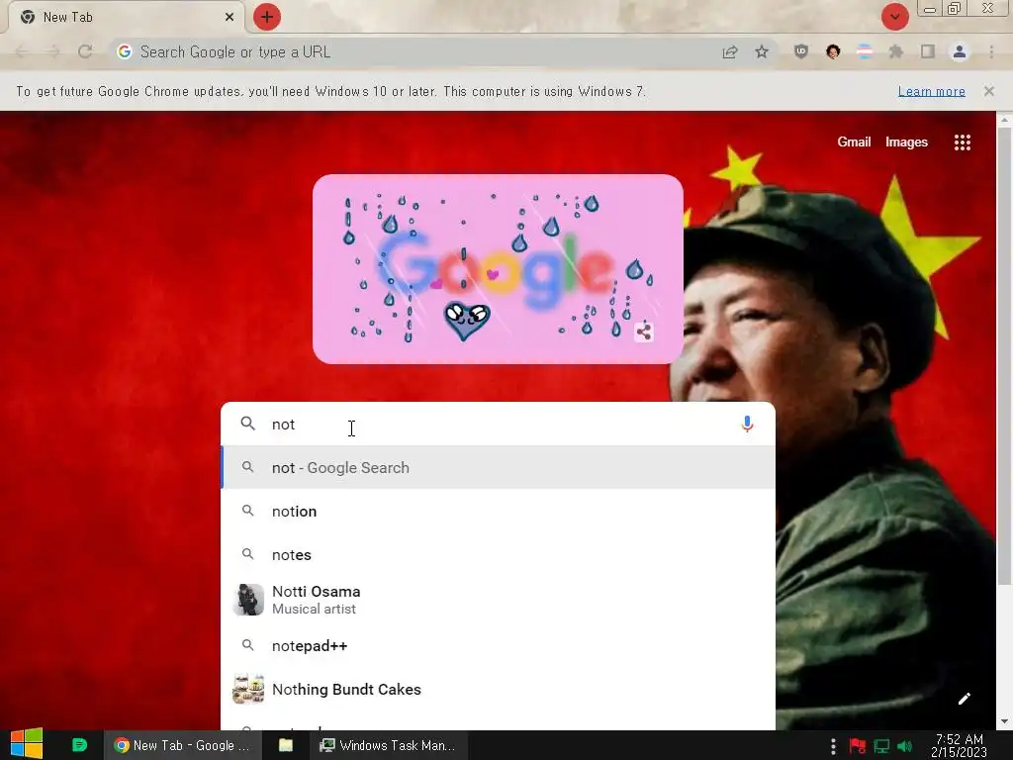Show hidden tray icons via three dots
This screenshot has width=1013, height=760.
833,746
